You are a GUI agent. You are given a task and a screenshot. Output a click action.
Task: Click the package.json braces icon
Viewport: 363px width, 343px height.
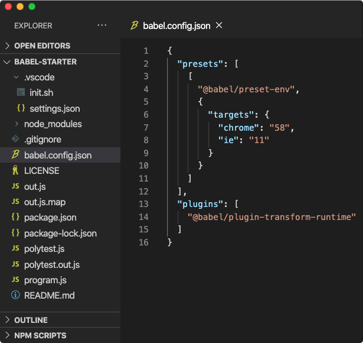tap(15, 217)
